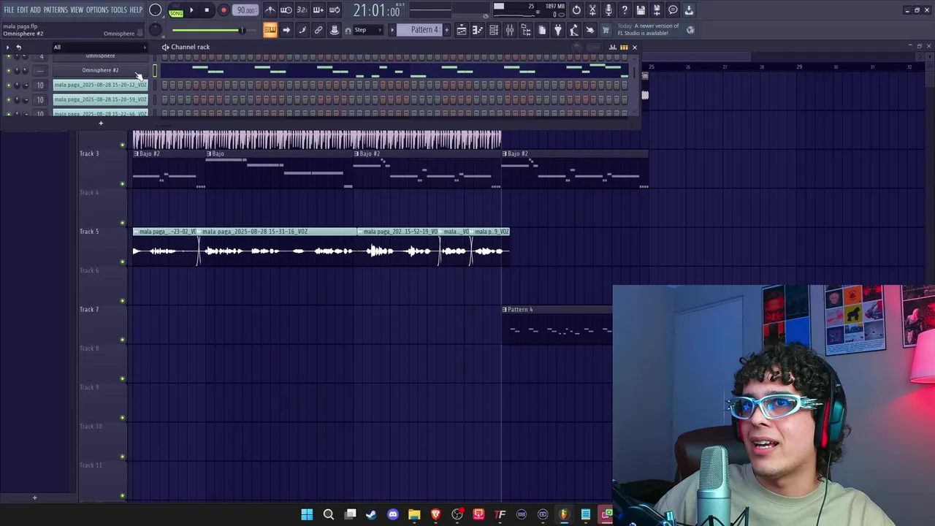Start playback with the play button

click(191, 10)
